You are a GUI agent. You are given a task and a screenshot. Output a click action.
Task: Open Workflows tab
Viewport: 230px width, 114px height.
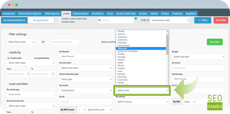click(x=98, y=14)
